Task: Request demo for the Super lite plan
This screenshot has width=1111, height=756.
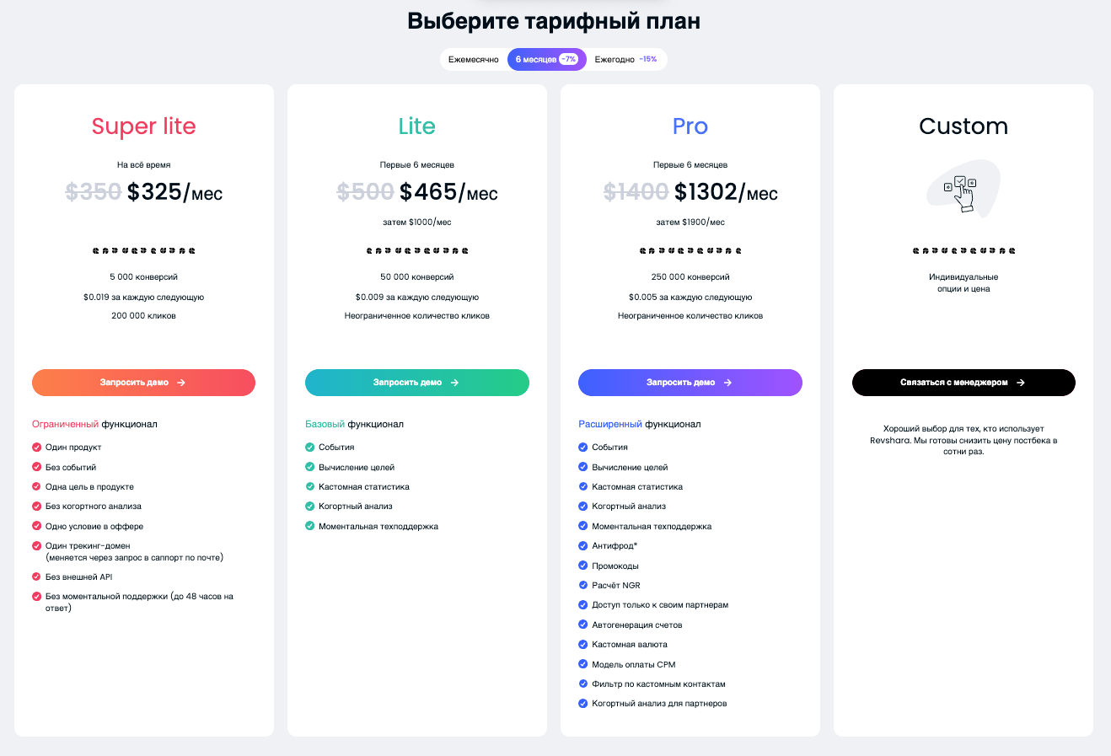Action: coord(143,383)
